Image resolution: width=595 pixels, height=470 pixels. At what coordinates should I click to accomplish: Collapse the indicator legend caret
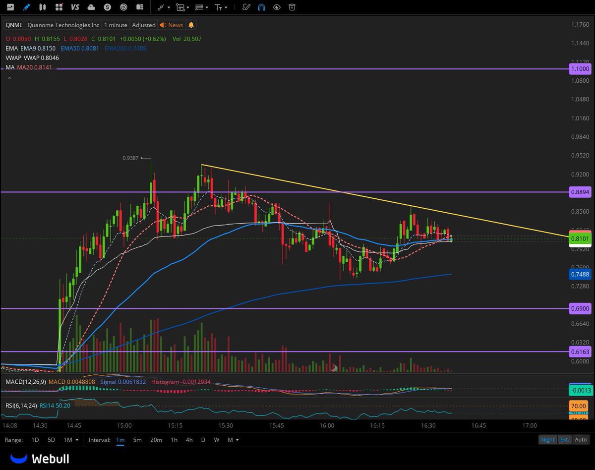coord(9,78)
